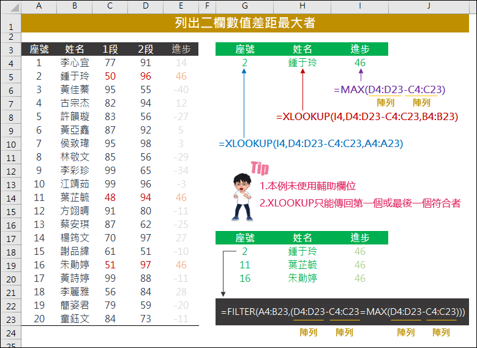This screenshot has height=348, width=477.
Task: Select red value 48 in row 14
Action: pyautogui.click(x=110, y=197)
